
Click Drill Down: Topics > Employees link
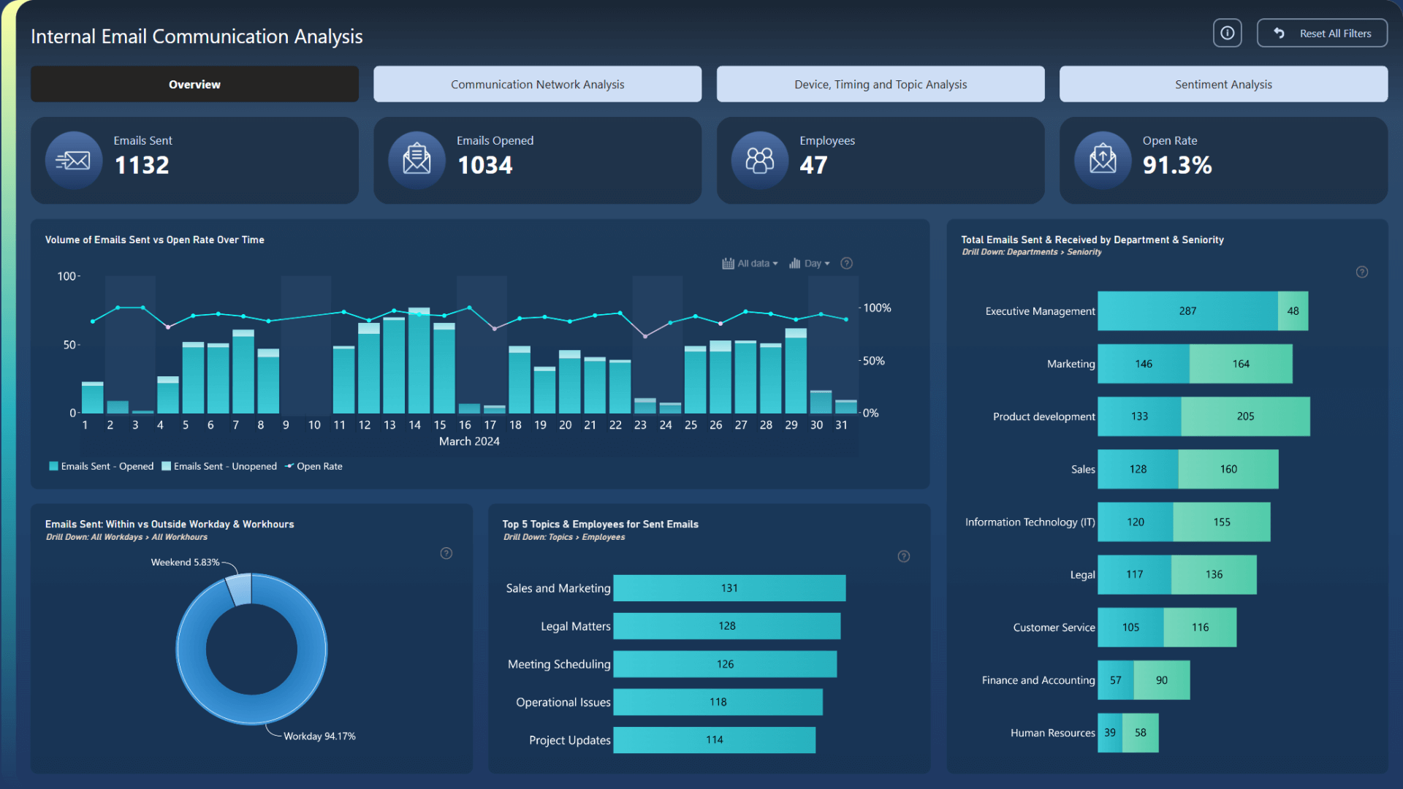563,537
